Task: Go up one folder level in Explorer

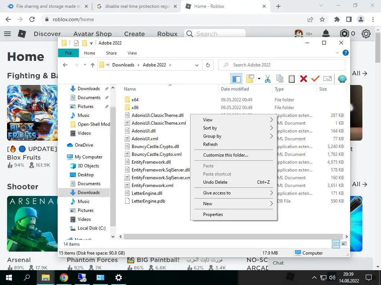Action: [93, 65]
